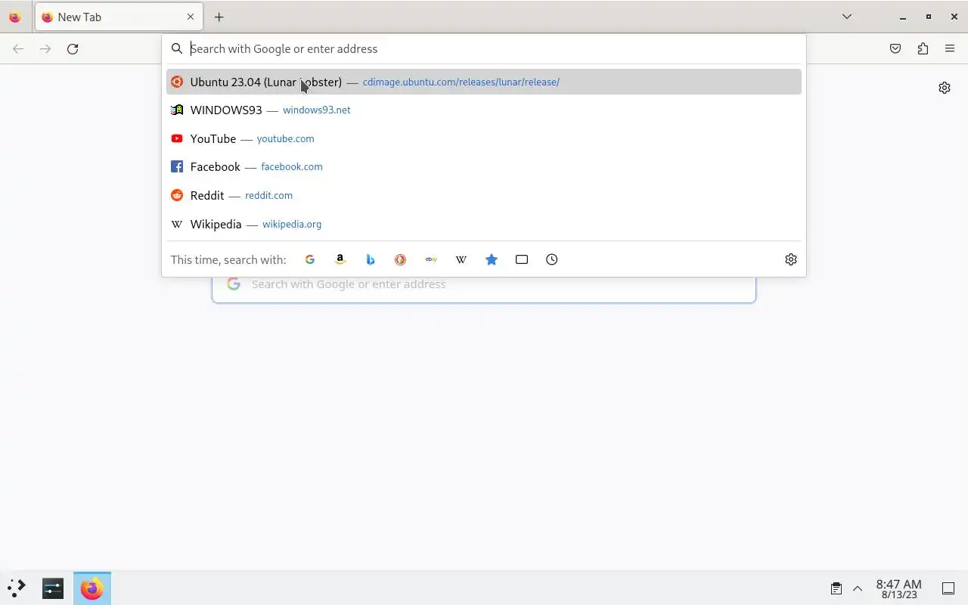Click the facebook.com URL

tap(292, 166)
